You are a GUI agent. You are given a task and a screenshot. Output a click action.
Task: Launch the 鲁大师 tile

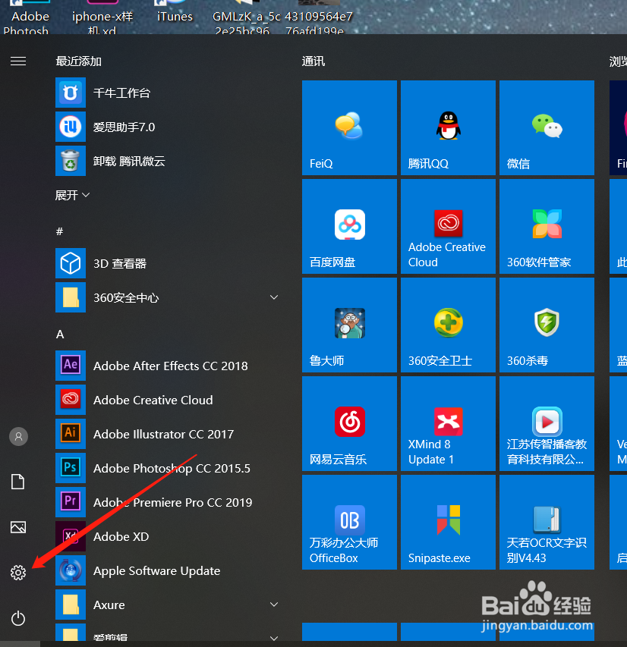coord(349,325)
